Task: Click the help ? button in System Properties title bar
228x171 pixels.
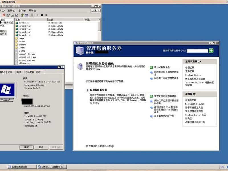Action: (59, 67)
